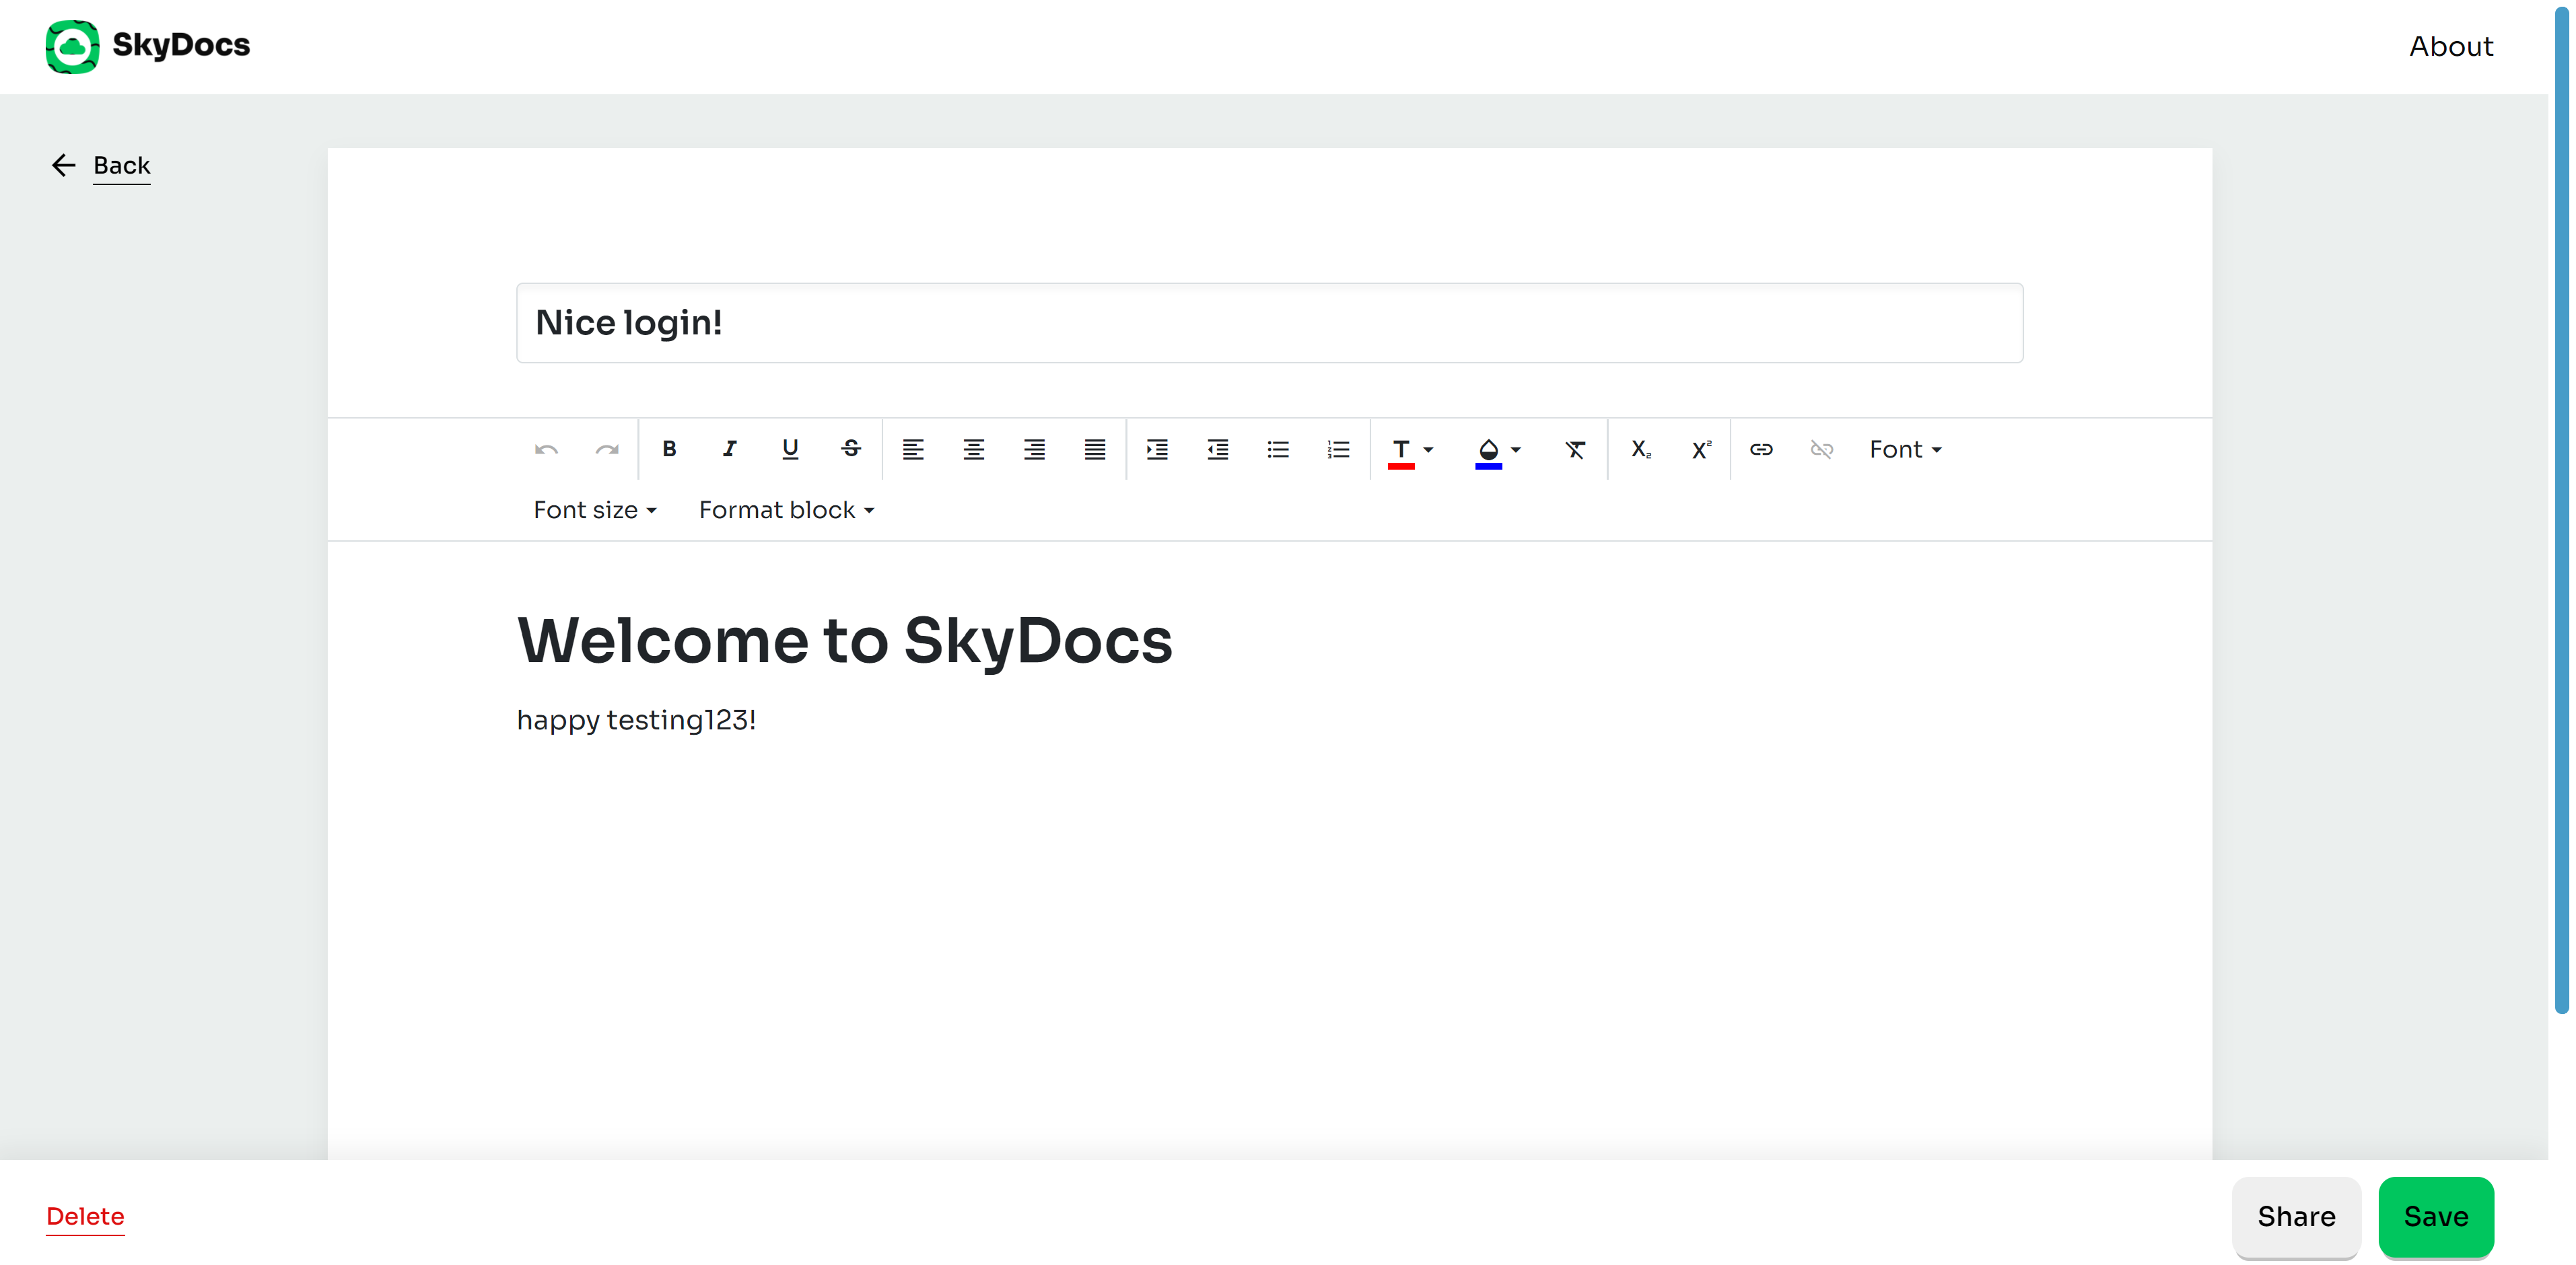2576x1265 pixels.
Task: Save the document
Action: 2435,1216
